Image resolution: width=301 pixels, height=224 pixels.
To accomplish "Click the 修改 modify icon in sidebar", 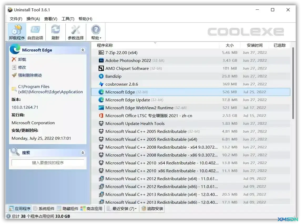I will (14, 67).
